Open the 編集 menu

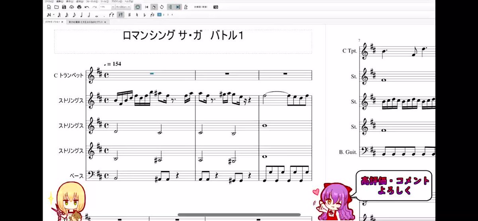(x=59, y=2)
